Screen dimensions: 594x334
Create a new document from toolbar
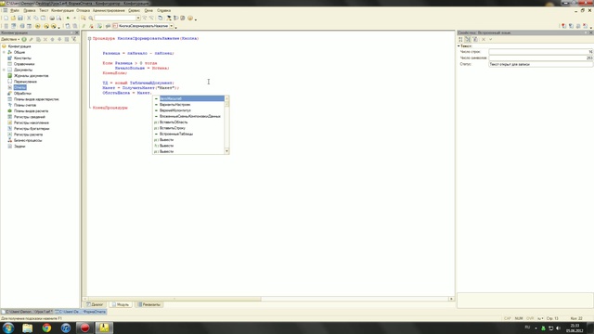(6, 18)
